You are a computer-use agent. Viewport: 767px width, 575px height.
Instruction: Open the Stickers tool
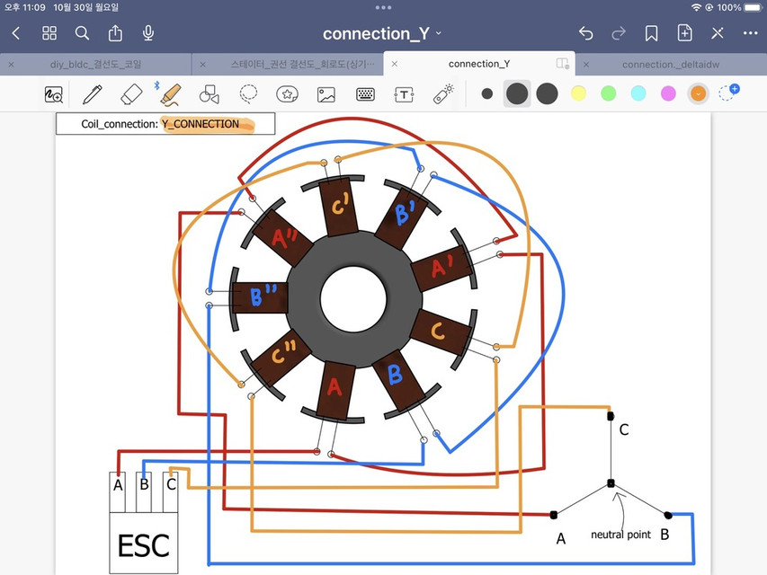(288, 93)
